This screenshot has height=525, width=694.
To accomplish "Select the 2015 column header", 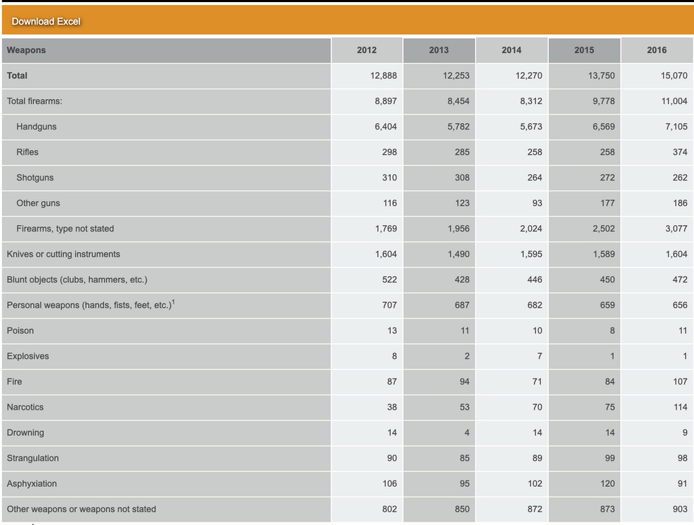I will [584, 50].
